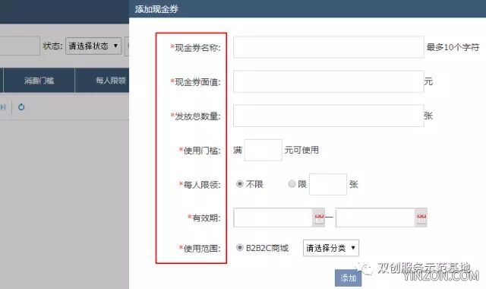Click the 发放总数量 input field

tap(329, 116)
